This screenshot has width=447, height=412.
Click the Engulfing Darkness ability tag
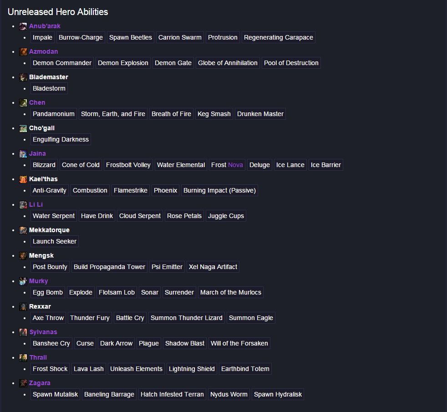point(61,139)
